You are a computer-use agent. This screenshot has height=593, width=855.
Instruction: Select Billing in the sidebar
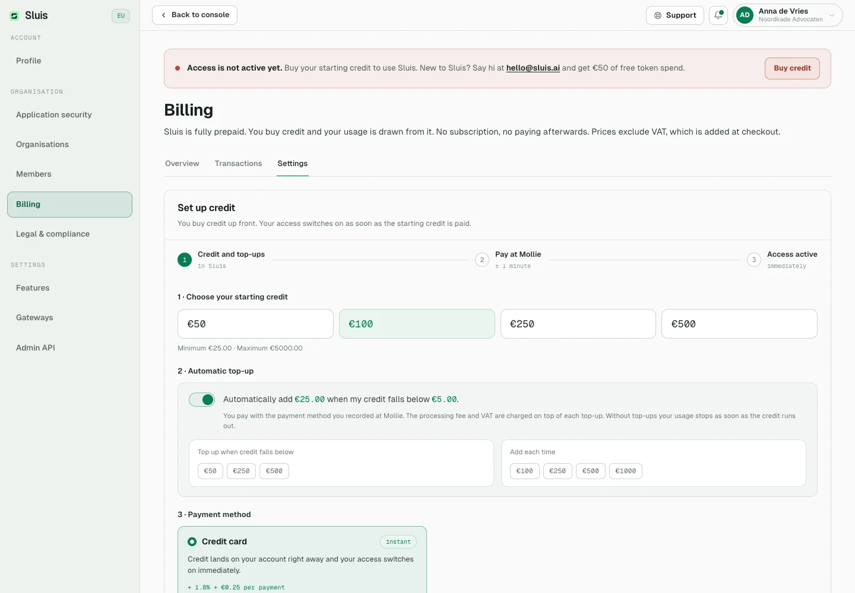(69, 205)
